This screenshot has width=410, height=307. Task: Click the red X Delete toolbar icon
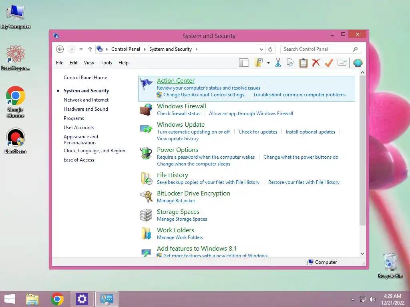[316, 63]
